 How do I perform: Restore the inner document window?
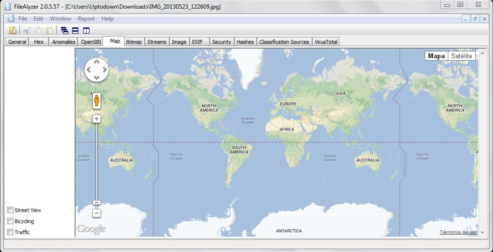coord(475,19)
